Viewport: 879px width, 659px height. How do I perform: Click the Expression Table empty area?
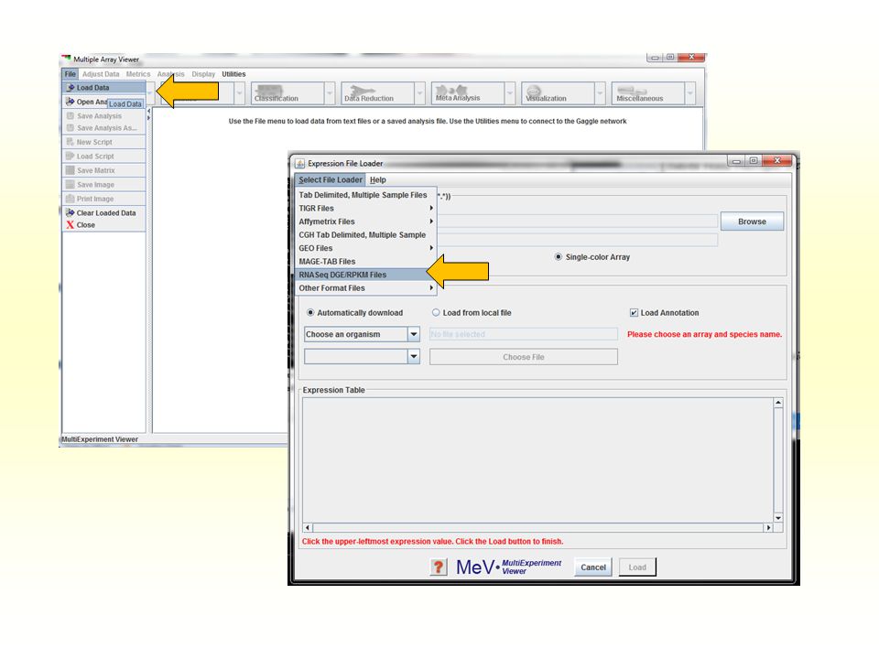click(x=537, y=460)
